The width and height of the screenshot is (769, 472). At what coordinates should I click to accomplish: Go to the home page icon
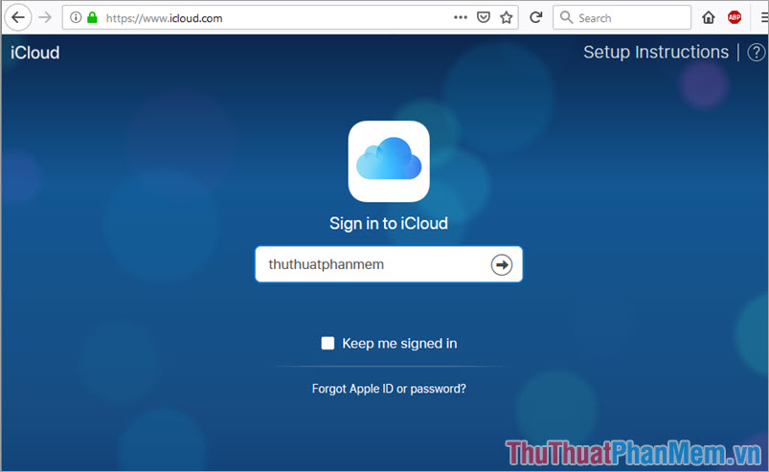pos(709,17)
